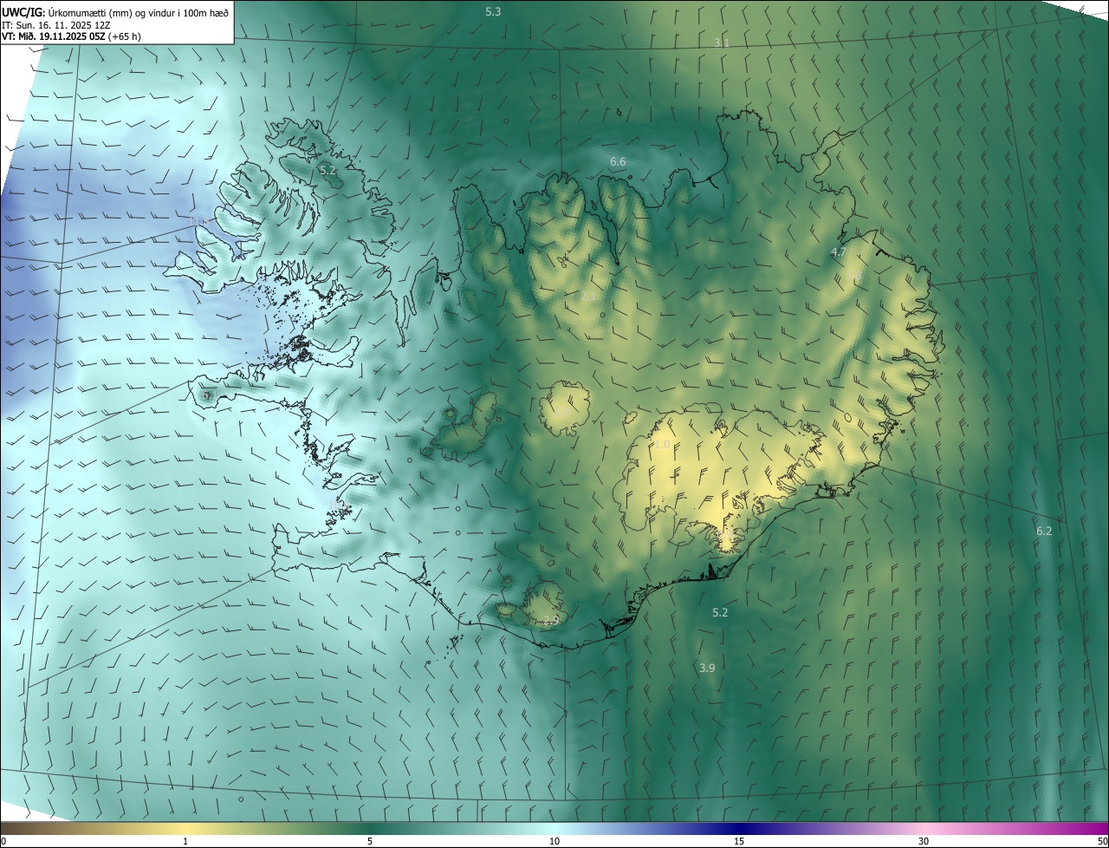Click the title "UWC/IG: Úrkomumætti (mm) og vindur í 100m hæð"
The width and height of the screenshot is (1109, 848).
pos(114,12)
